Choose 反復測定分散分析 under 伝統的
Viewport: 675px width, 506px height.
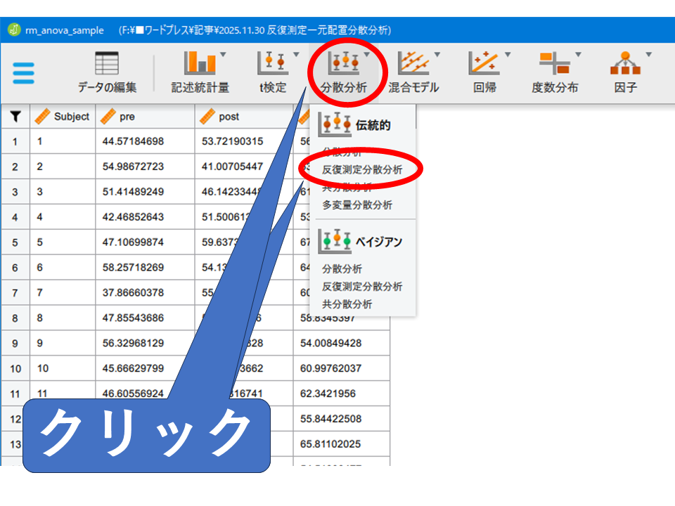point(362,169)
